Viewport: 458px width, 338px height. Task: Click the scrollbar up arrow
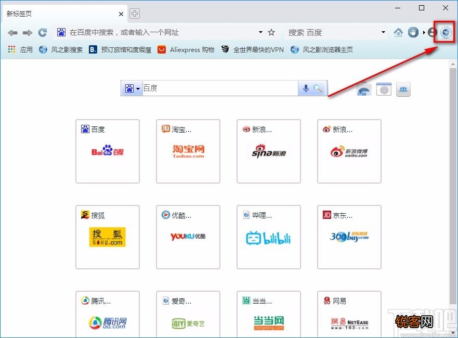click(453, 63)
